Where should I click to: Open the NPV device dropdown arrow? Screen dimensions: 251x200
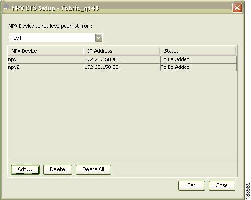(x=98, y=38)
